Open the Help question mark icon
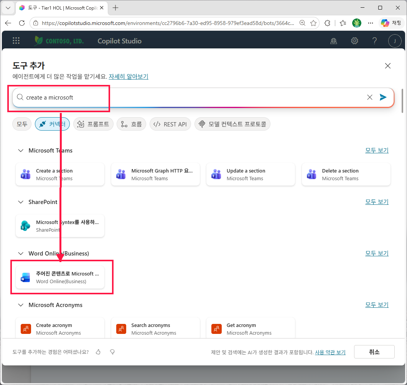This screenshot has height=385, width=407. click(x=374, y=41)
